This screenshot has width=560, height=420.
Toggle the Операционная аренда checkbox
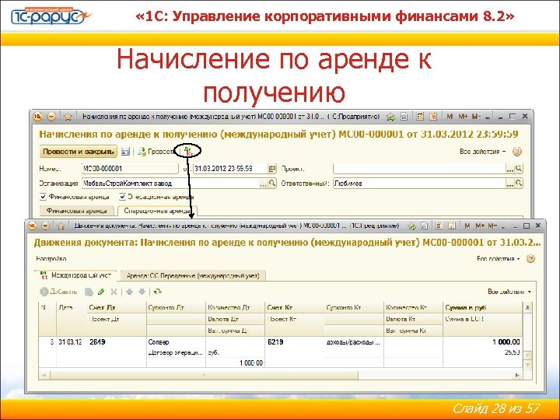pos(122,197)
